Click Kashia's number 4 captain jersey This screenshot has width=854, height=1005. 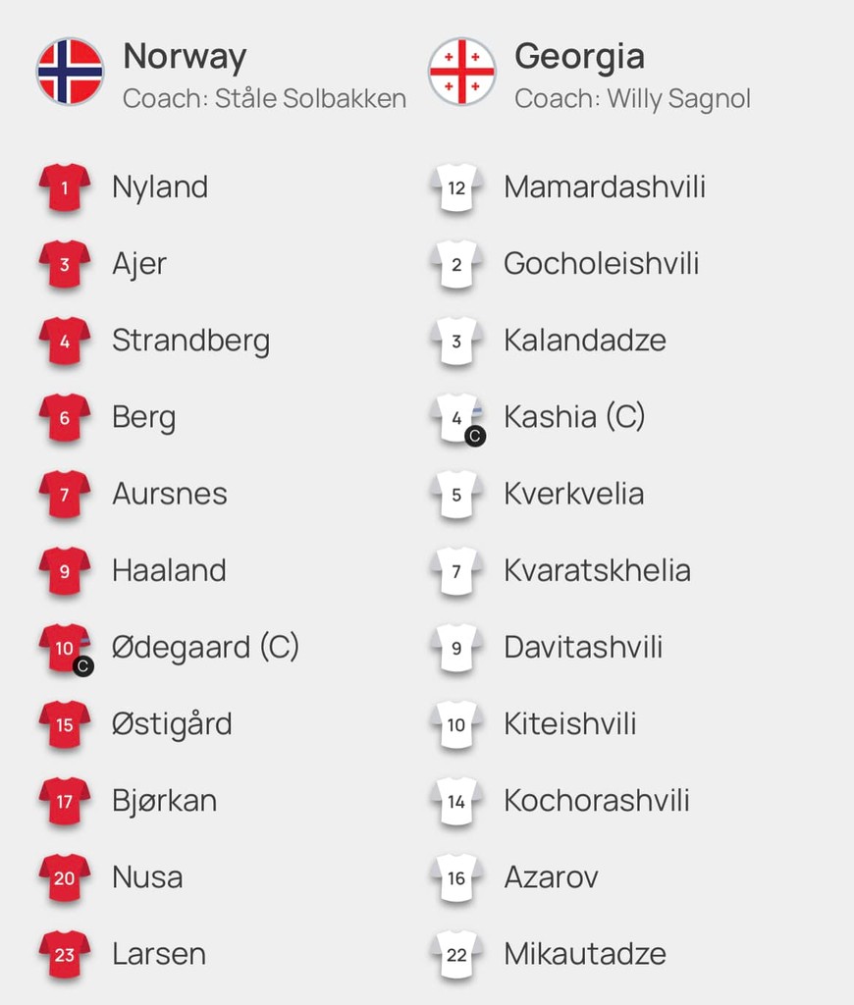click(457, 418)
